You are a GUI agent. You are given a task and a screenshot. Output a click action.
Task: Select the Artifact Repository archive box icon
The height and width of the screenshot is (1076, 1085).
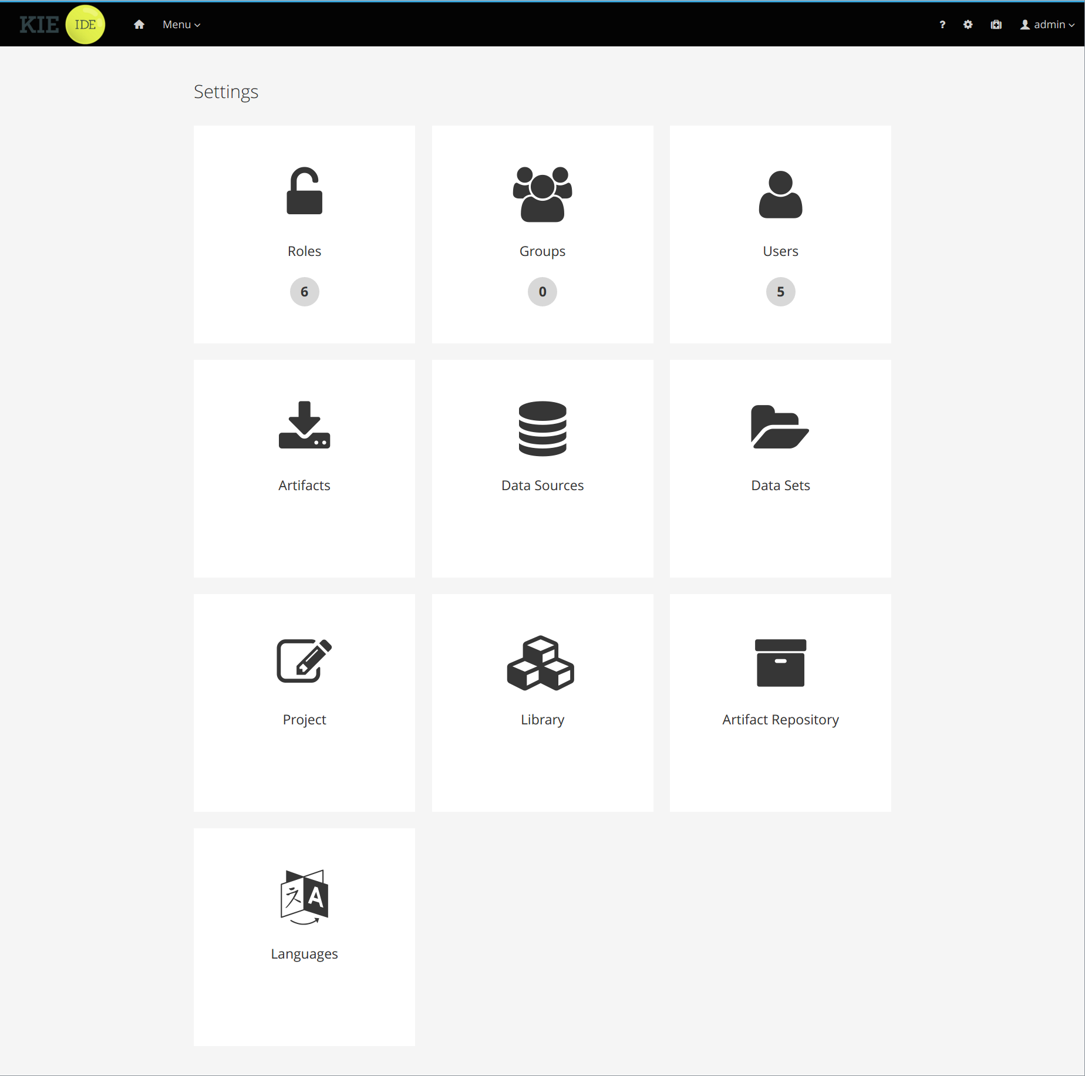click(x=780, y=663)
